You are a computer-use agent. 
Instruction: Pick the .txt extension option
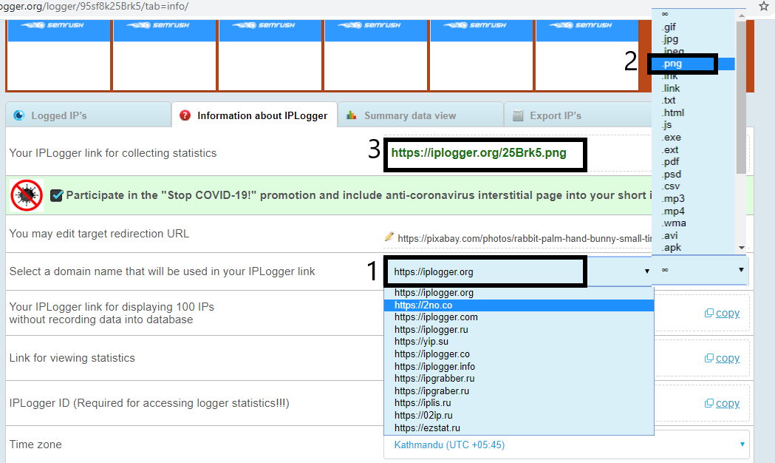[694, 101]
